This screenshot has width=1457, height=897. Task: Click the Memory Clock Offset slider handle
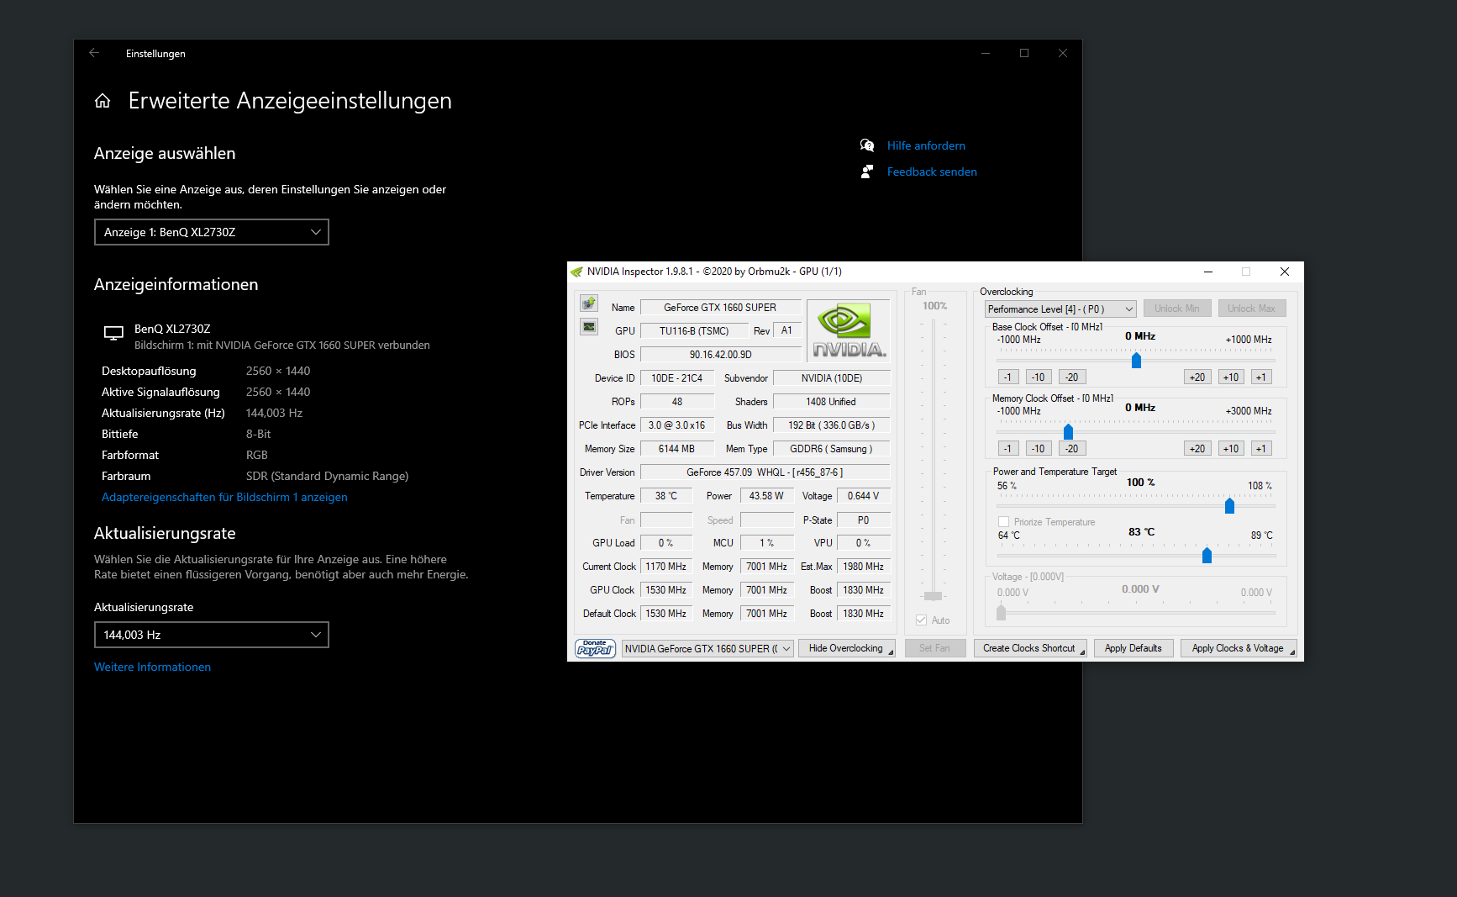[1068, 432]
